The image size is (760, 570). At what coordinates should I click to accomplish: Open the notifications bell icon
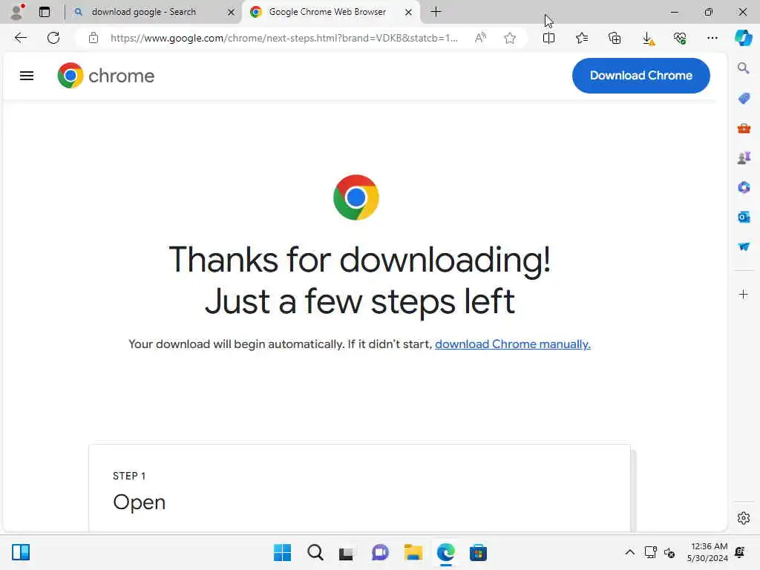click(740, 552)
